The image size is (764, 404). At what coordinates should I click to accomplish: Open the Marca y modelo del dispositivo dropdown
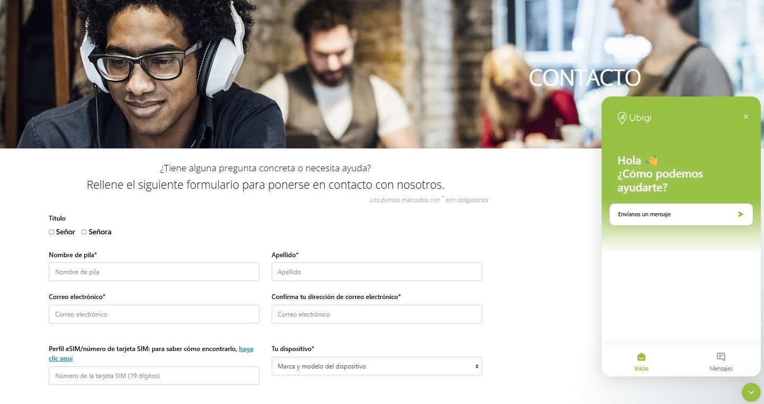tap(377, 366)
